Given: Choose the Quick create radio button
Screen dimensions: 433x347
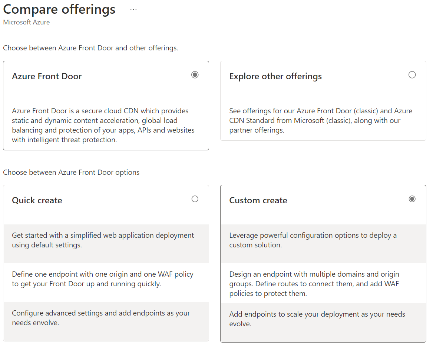Looking at the screenshot, I should click(195, 199).
